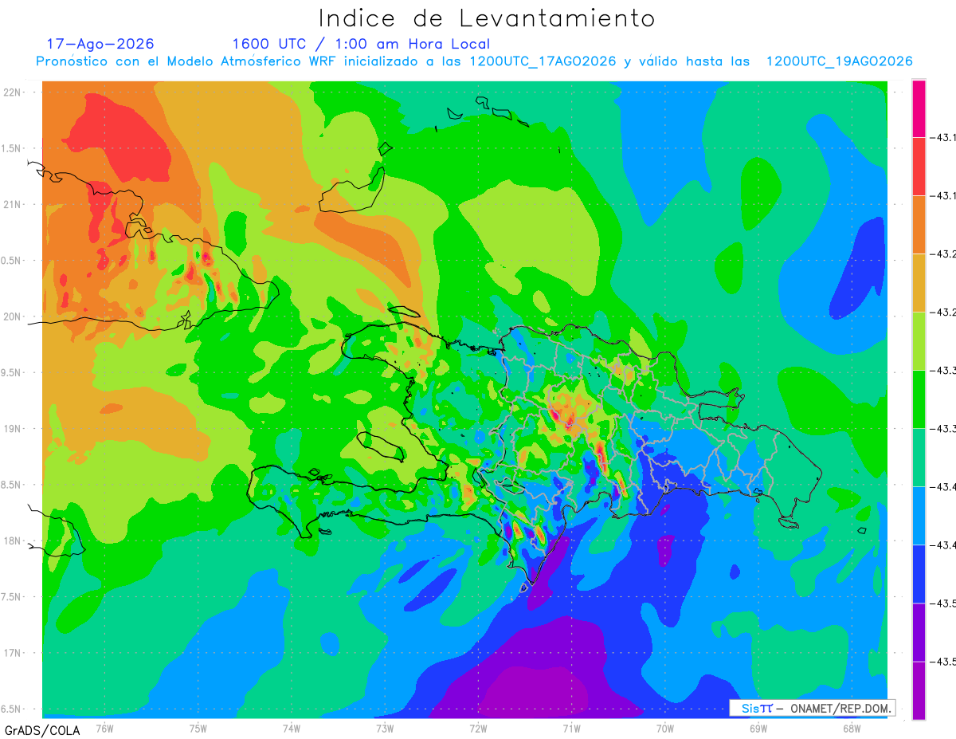Click the magenta swatch atop the color bar

coord(919,108)
